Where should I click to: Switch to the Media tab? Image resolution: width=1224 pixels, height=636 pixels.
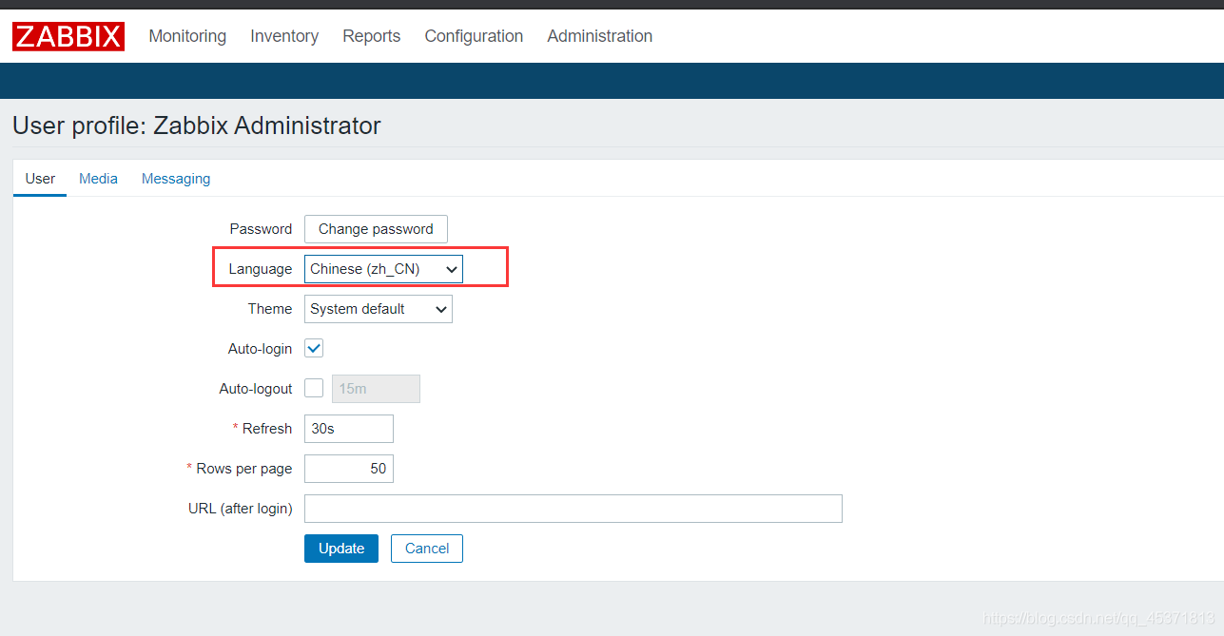pyautogui.click(x=98, y=179)
